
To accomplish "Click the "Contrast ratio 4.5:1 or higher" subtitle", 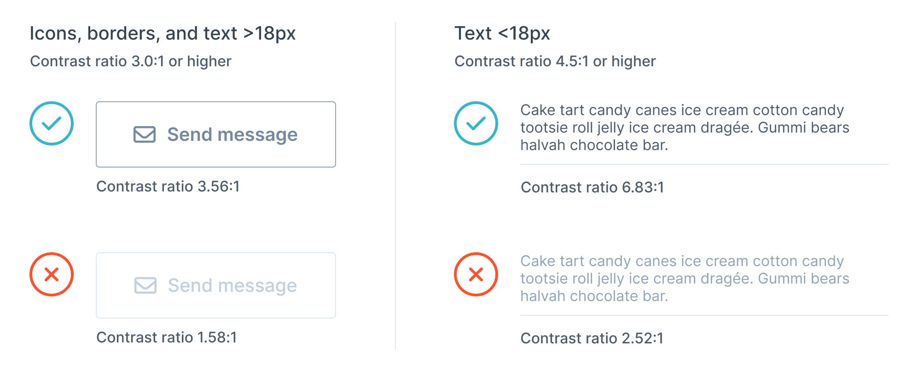I will coord(555,61).
